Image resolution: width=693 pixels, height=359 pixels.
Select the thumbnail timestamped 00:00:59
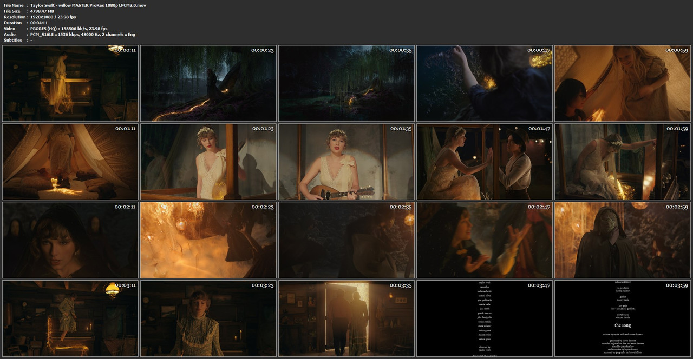[x=623, y=83]
